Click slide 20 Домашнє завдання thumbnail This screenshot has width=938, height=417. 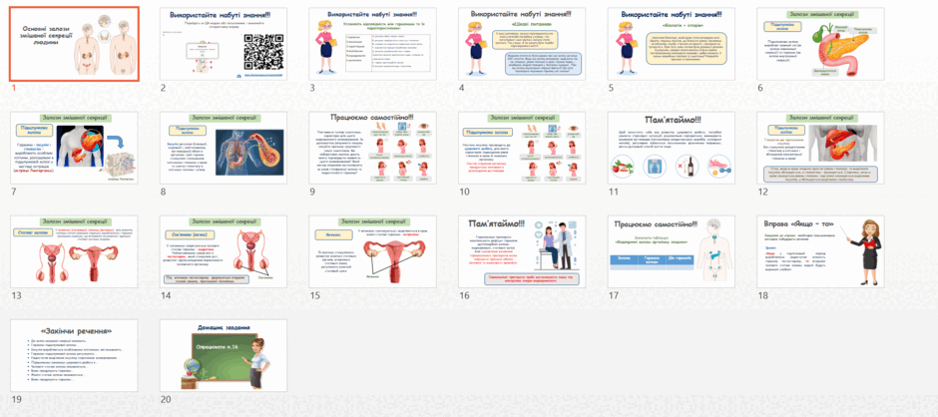pyautogui.click(x=224, y=355)
